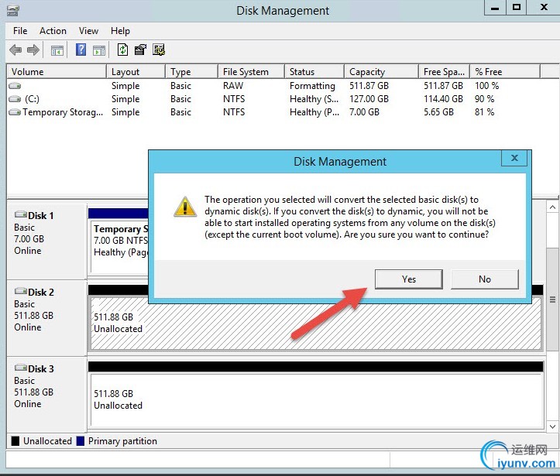Image resolution: width=560 pixels, height=476 pixels.
Task: Sort by the % Free column header
Action: tap(505, 72)
